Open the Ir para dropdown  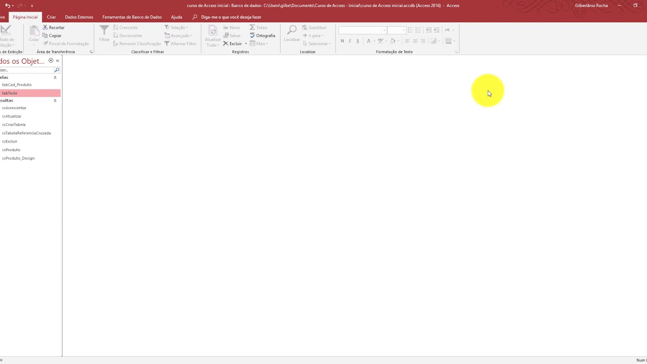click(x=312, y=35)
